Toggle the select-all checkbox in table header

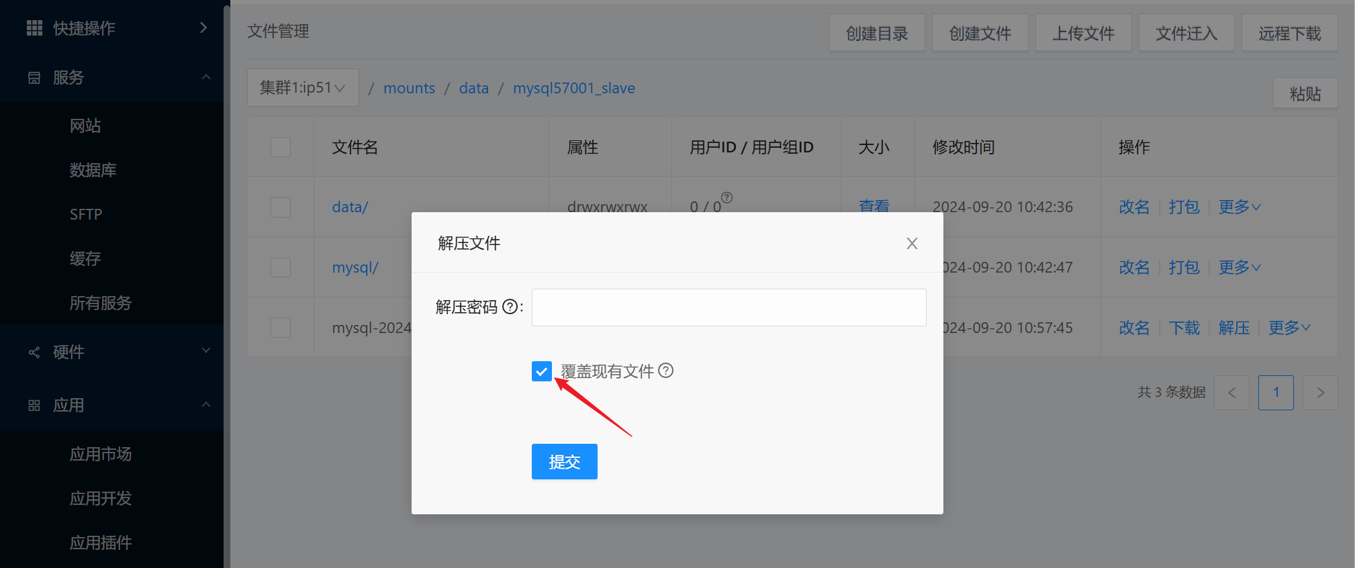[x=281, y=147]
